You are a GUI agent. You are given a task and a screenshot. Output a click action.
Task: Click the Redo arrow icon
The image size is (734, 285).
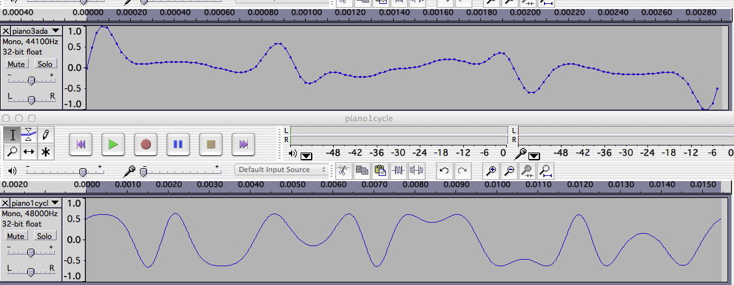[x=462, y=171]
